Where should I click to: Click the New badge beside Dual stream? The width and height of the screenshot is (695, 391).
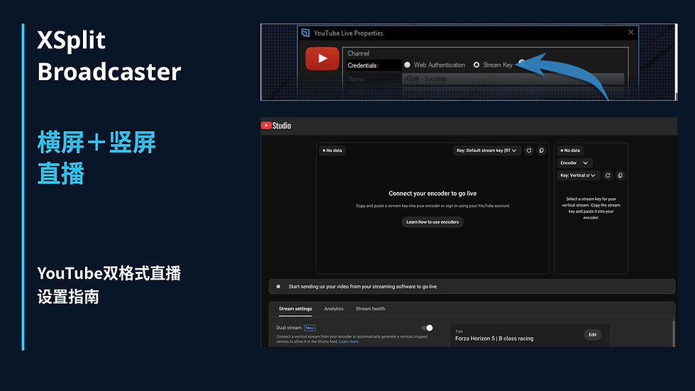[x=310, y=328]
